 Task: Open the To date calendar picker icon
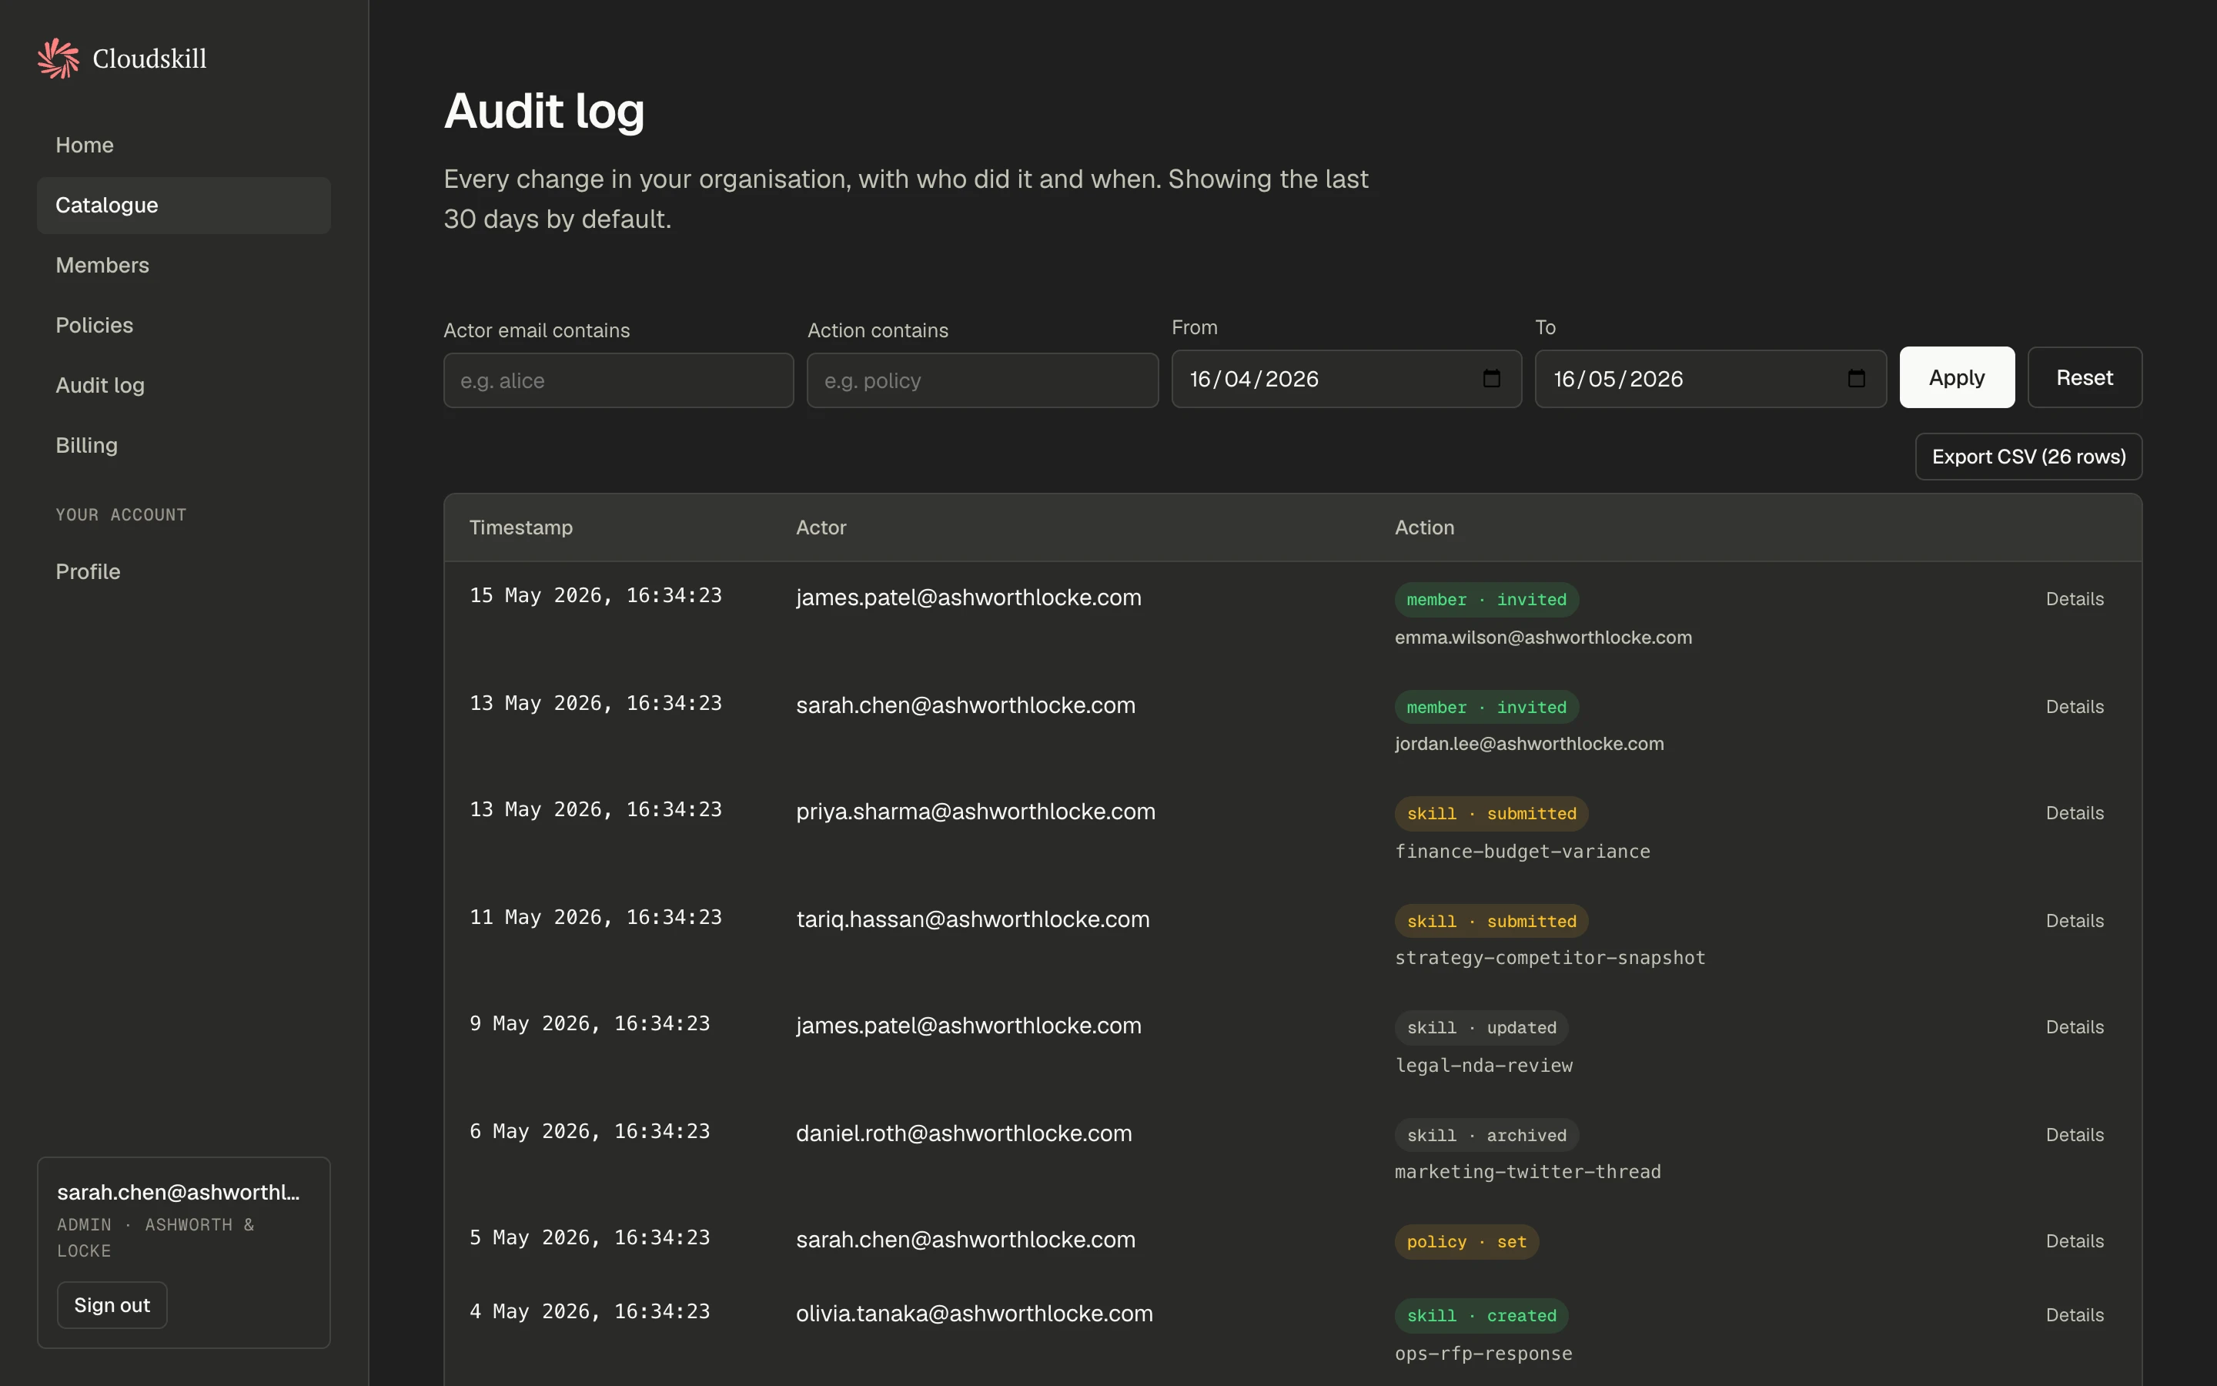pyautogui.click(x=1856, y=379)
